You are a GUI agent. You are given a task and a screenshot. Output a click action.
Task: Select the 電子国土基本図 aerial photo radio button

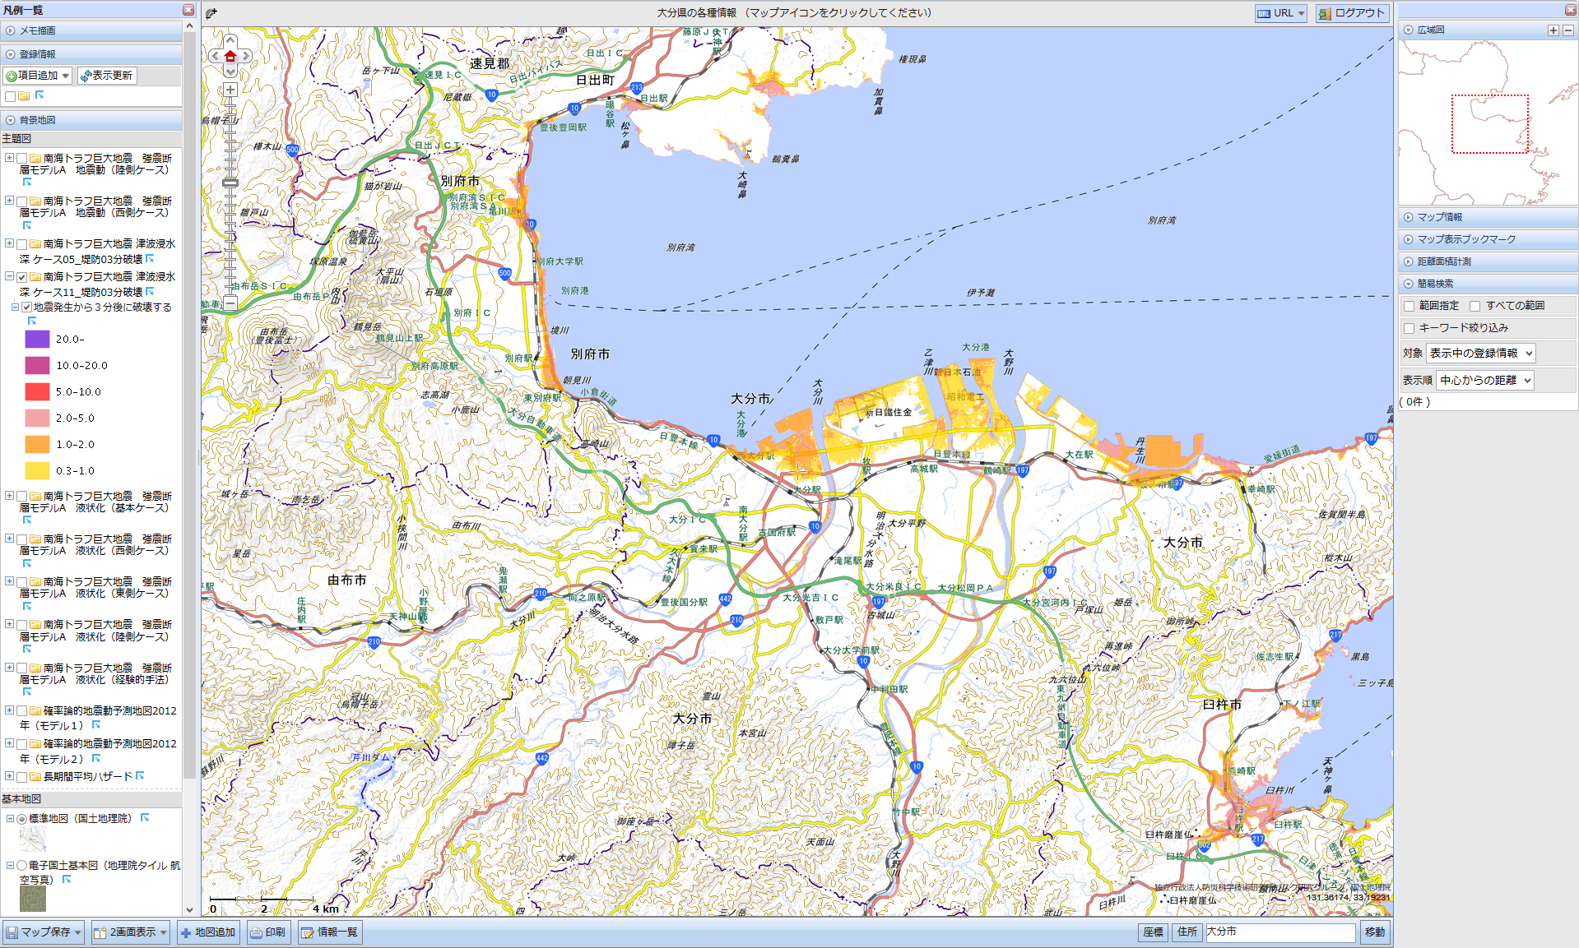tap(22, 866)
